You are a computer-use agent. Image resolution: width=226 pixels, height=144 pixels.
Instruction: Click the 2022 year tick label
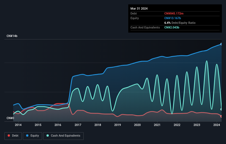(177, 125)
